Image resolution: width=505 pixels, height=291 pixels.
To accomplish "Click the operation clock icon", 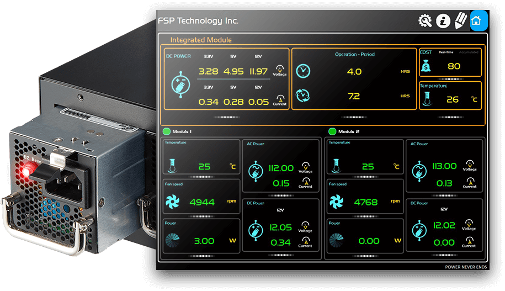I will point(303,71).
